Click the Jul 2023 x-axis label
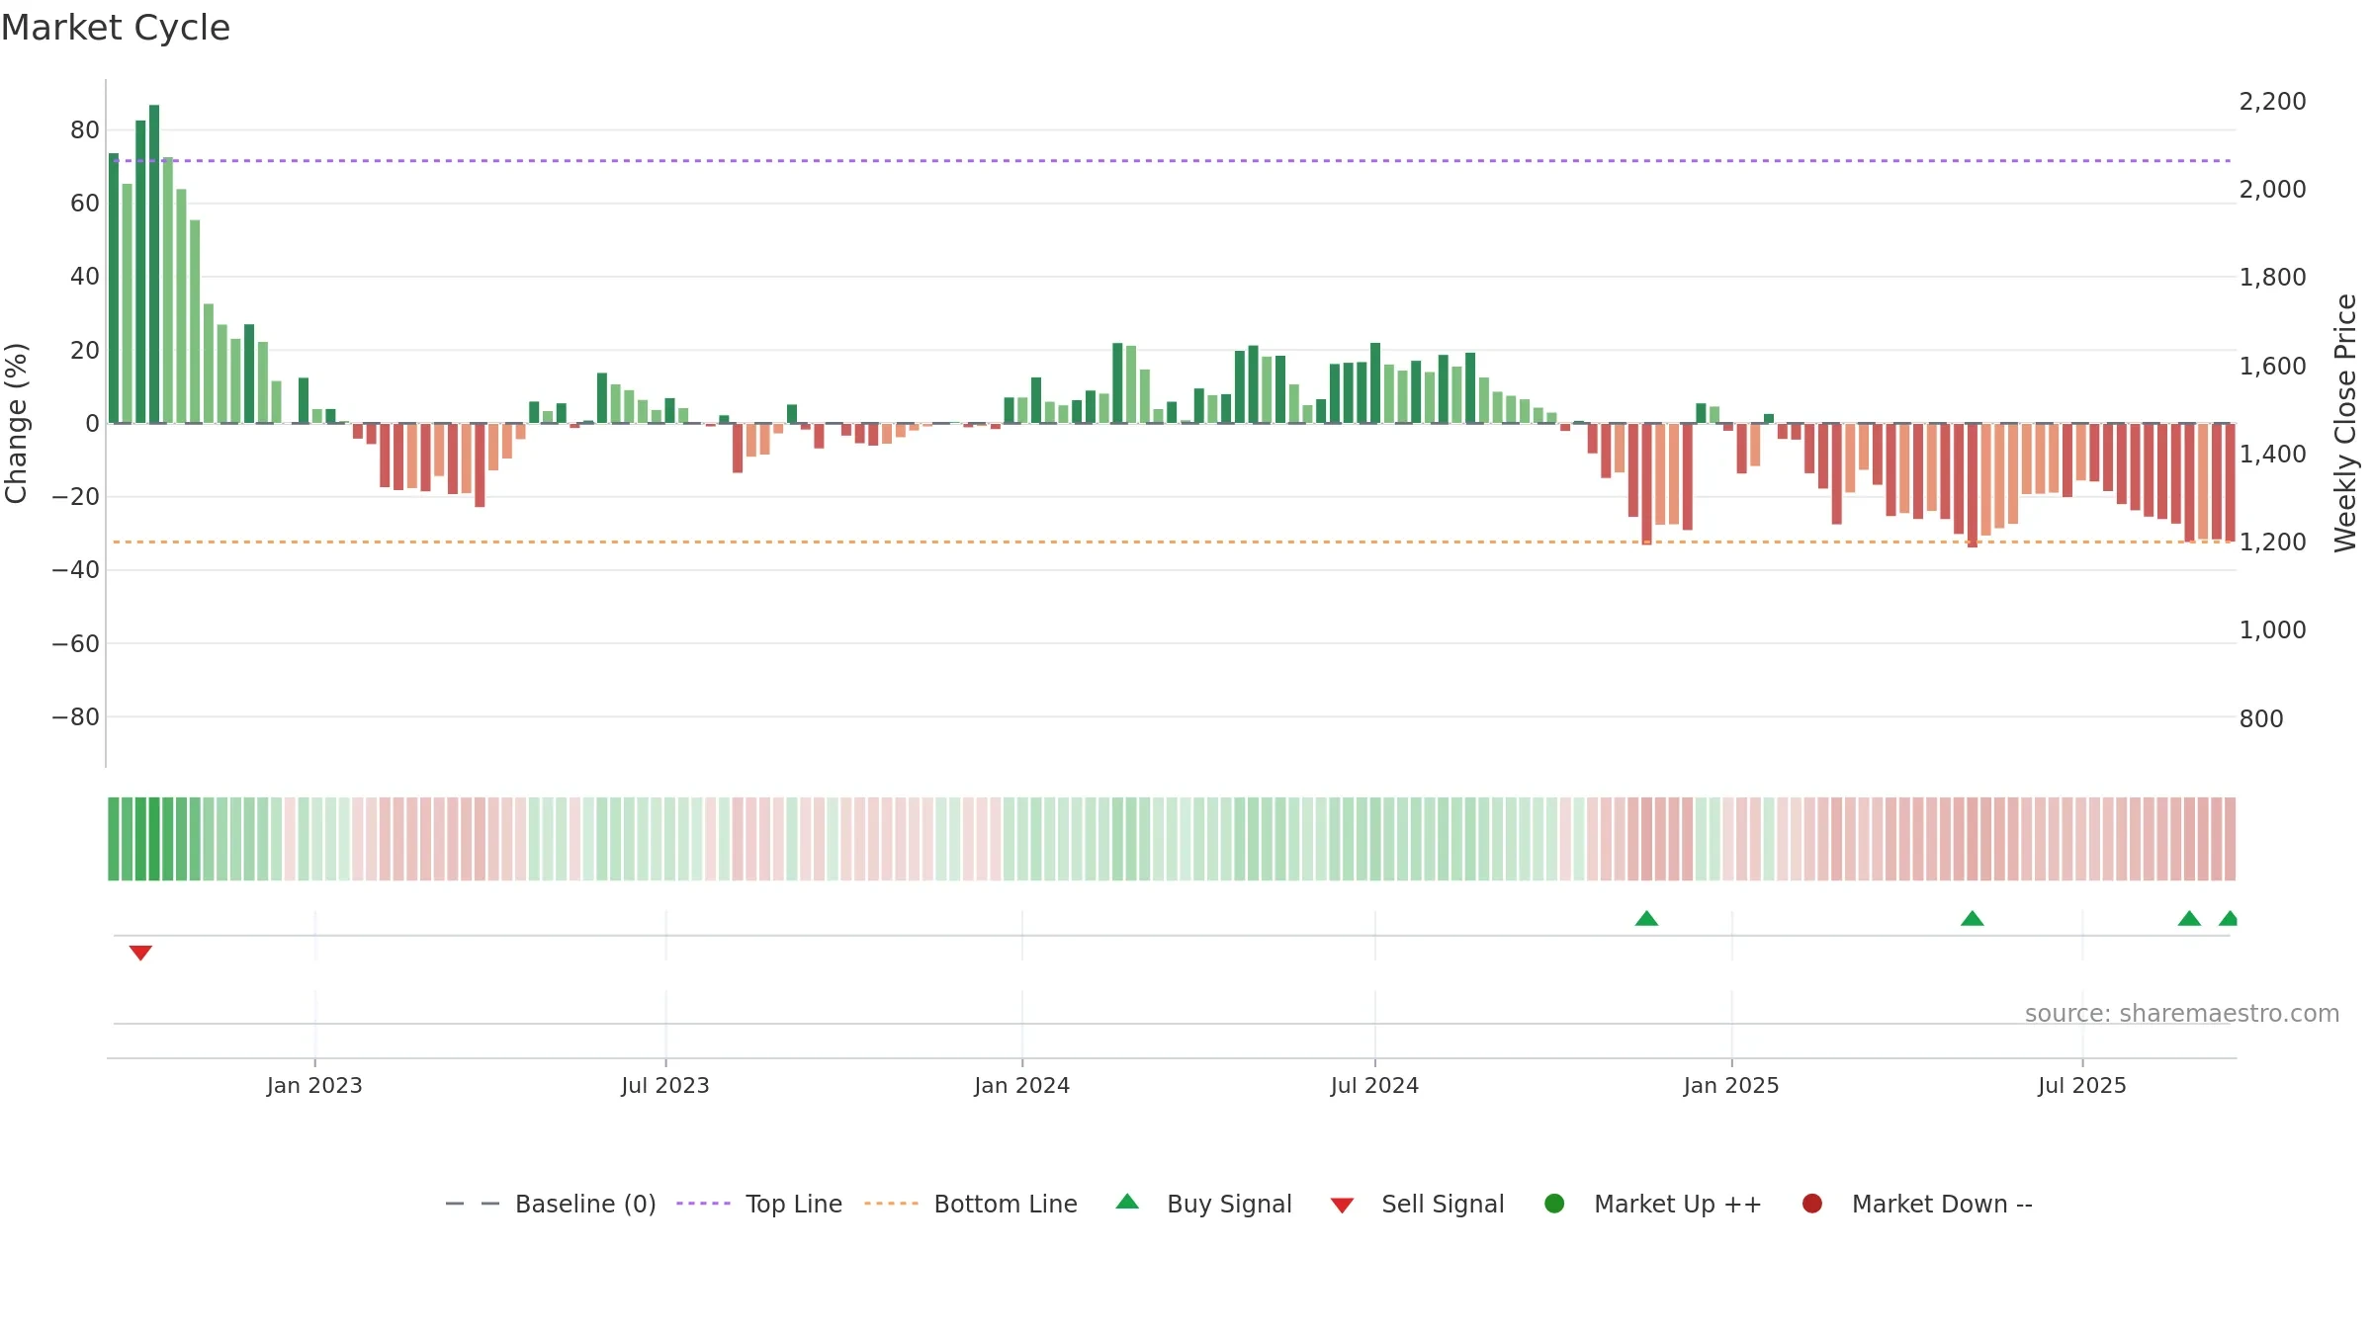The width and height of the screenshot is (2373, 1334). point(665,1086)
